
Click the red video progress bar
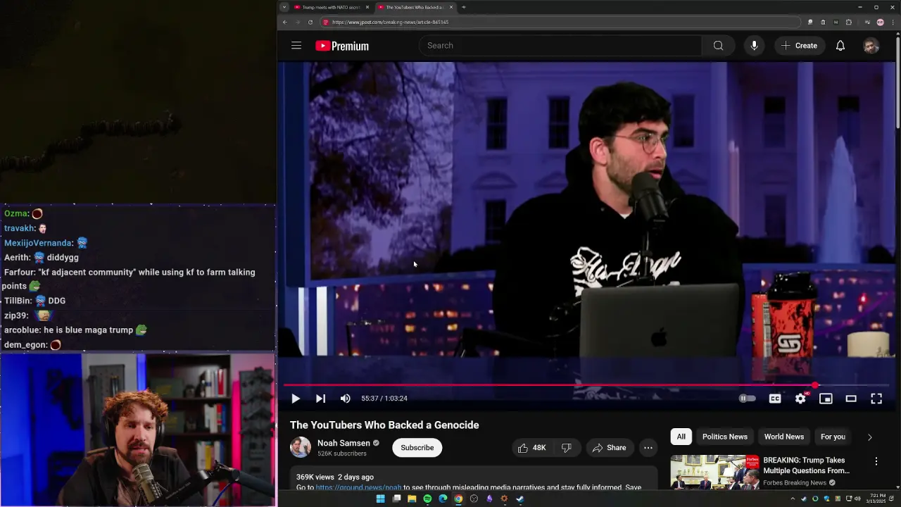tap(549, 385)
